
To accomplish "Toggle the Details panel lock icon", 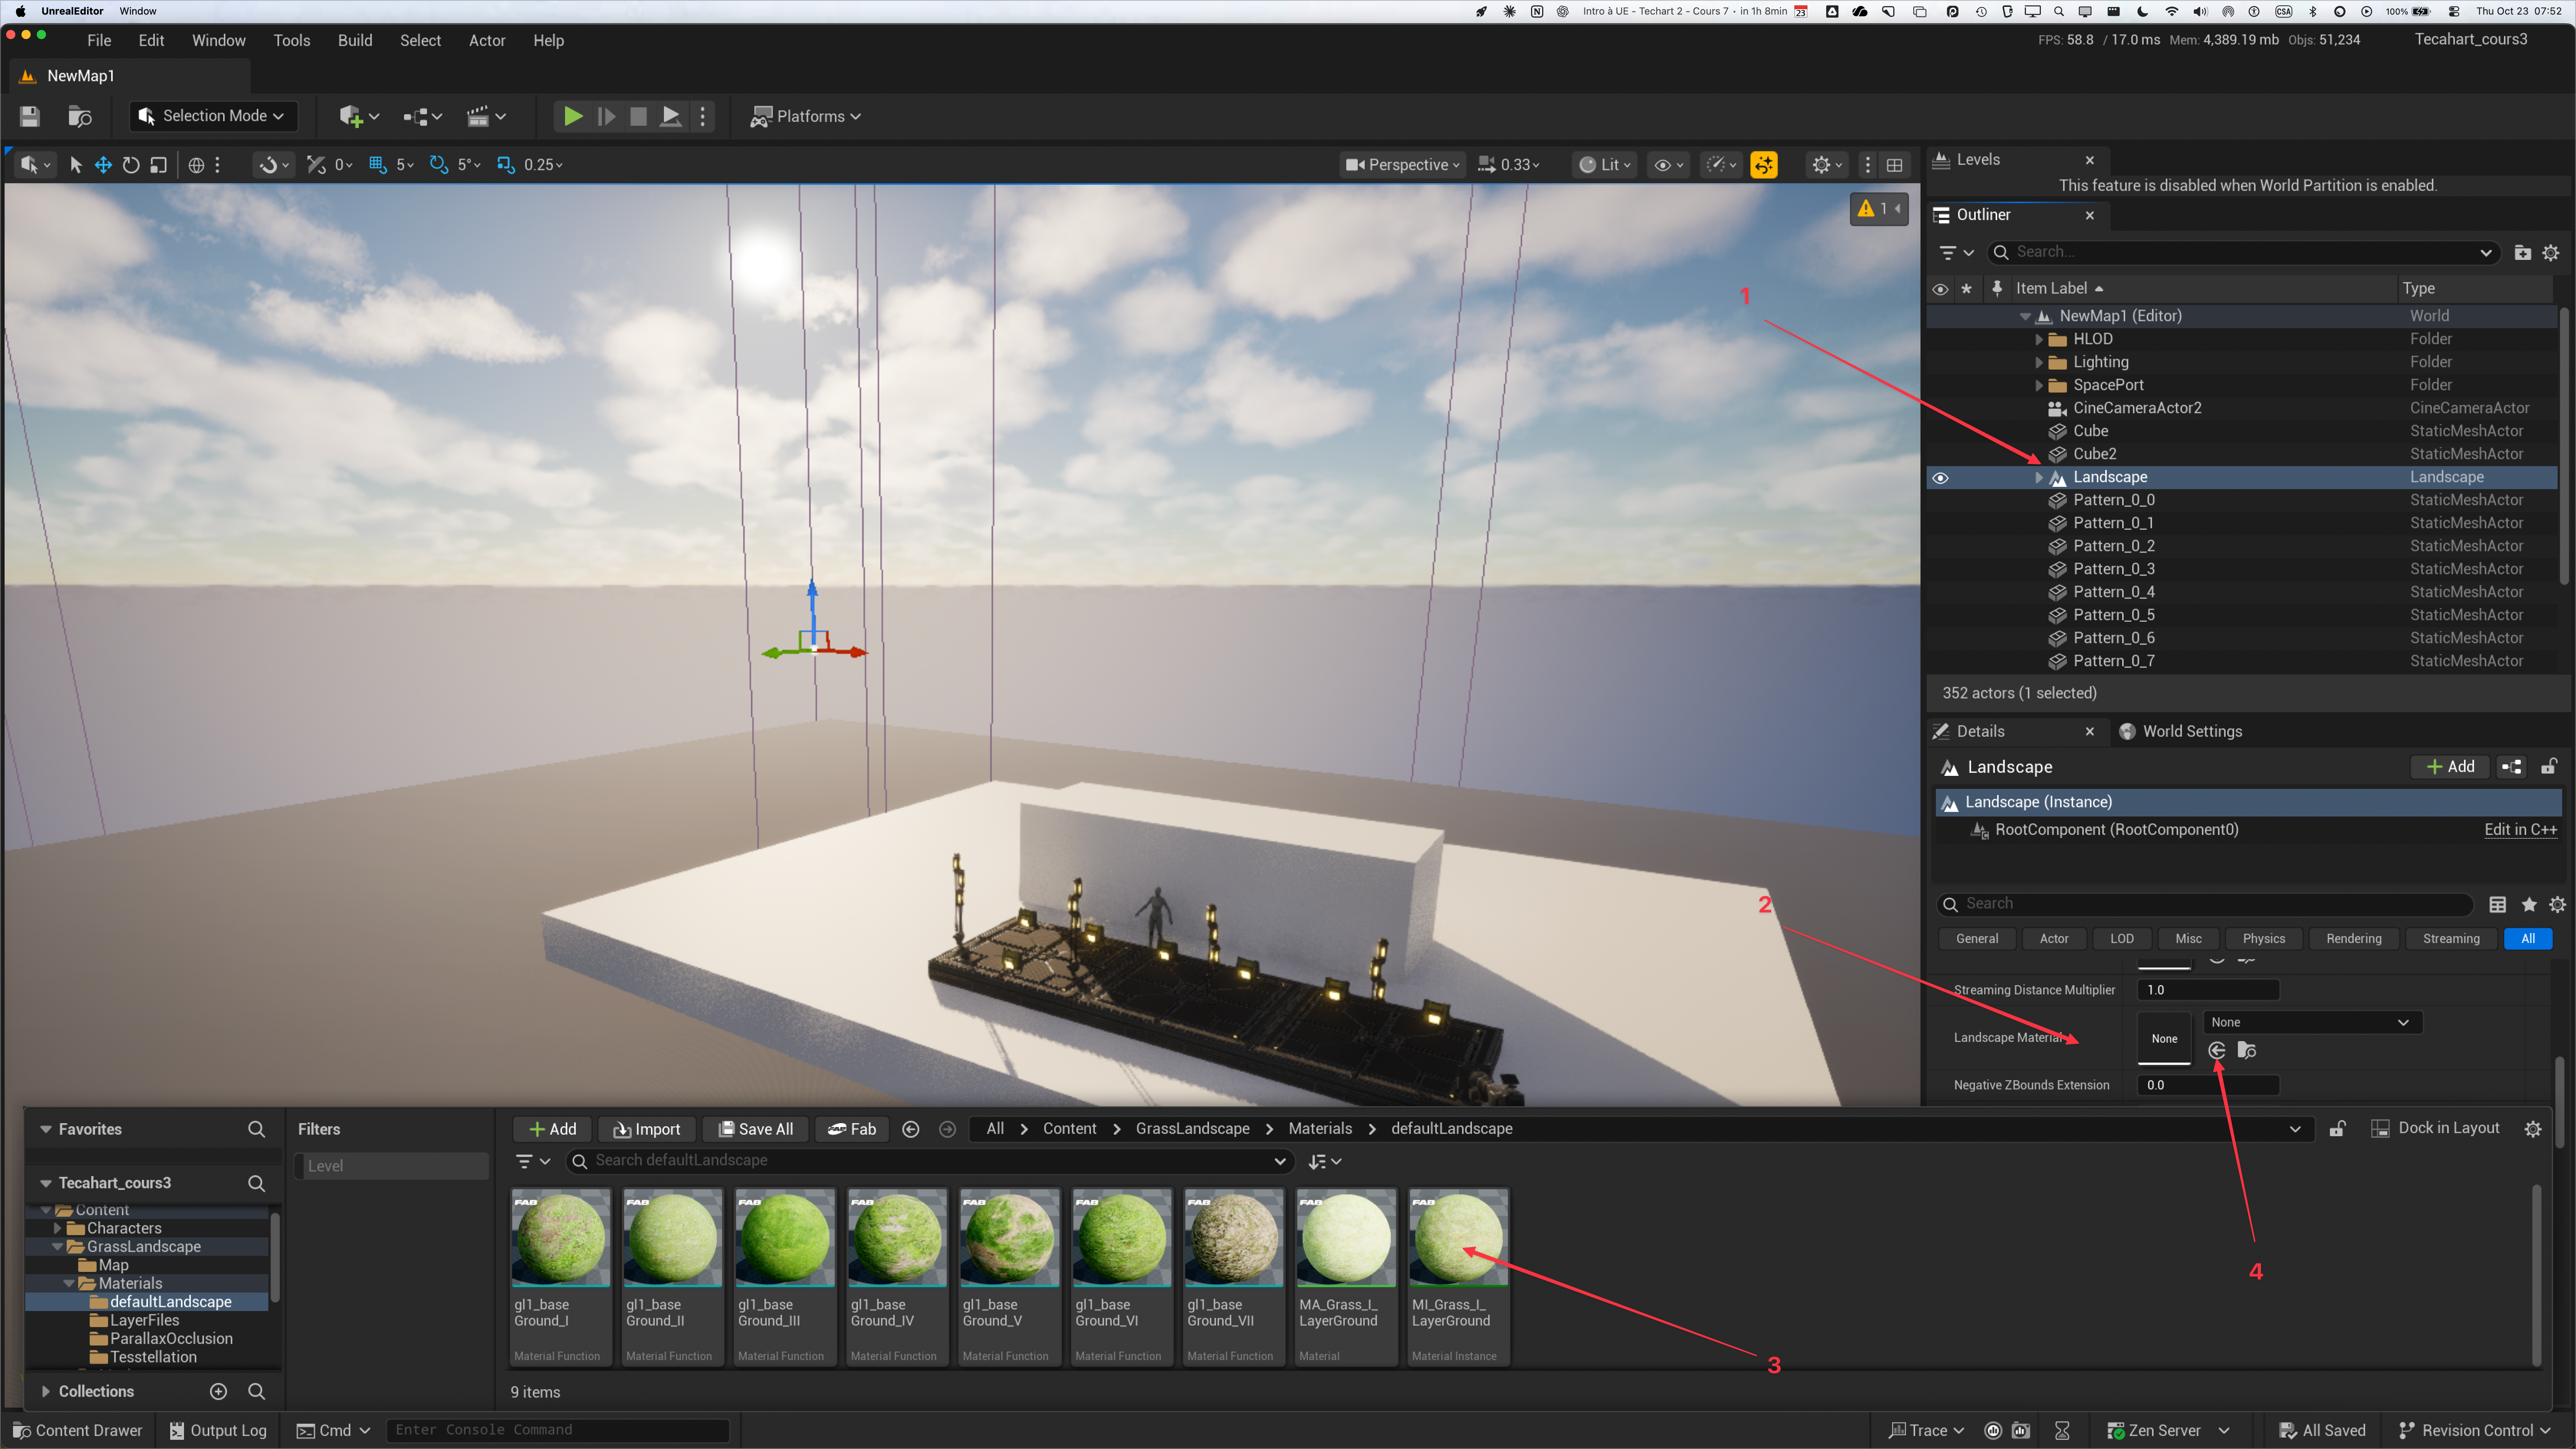I will [2549, 767].
